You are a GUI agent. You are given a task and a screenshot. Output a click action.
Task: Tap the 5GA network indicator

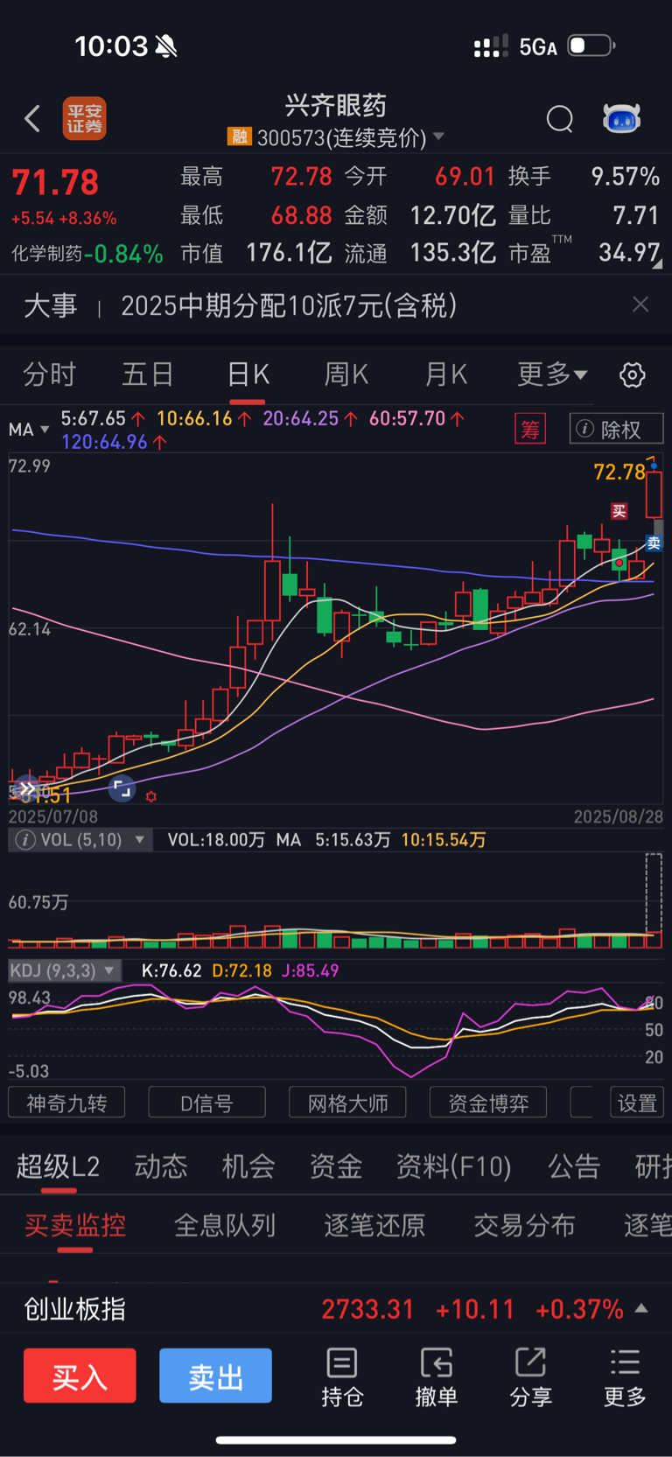[538, 46]
